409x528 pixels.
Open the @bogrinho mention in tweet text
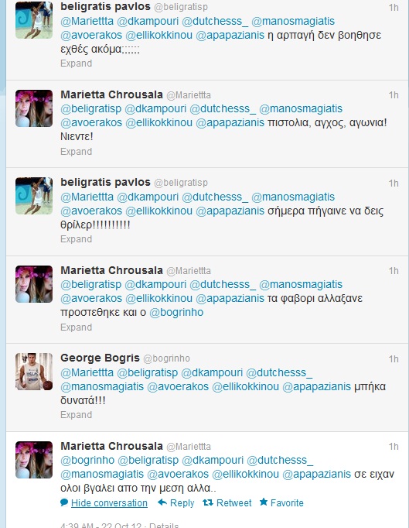point(176,312)
